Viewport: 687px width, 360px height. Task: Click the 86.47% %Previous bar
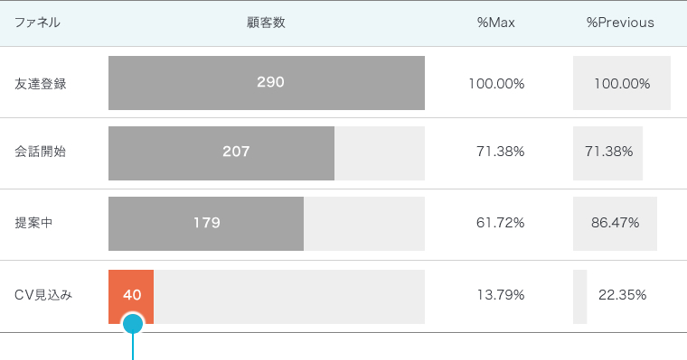point(616,224)
